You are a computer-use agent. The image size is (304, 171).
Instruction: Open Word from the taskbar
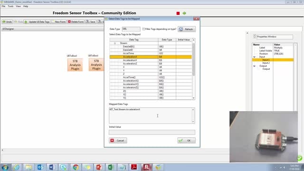52,167
